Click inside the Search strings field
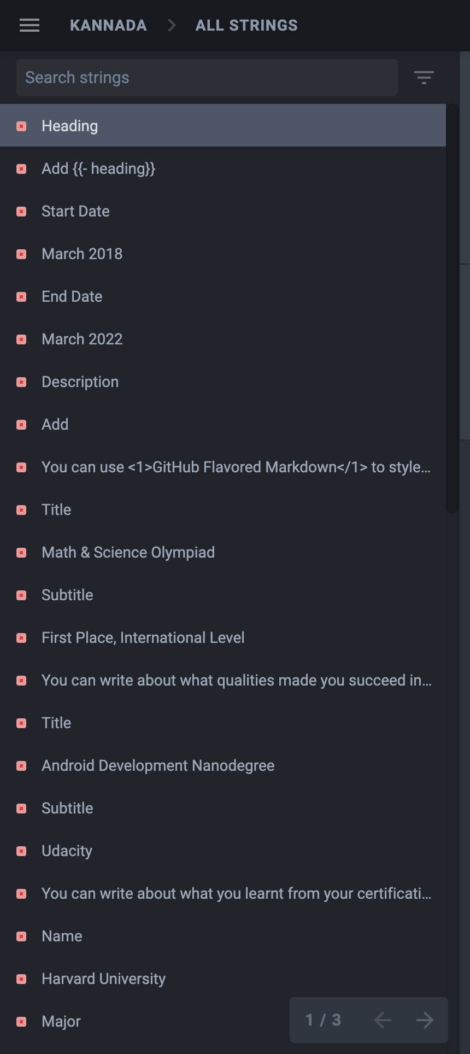This screenshot has height=1054, width=470. [x=207, y=78]
